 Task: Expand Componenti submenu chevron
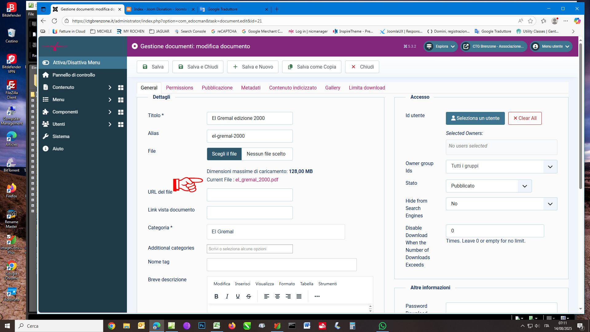[110, 112]
